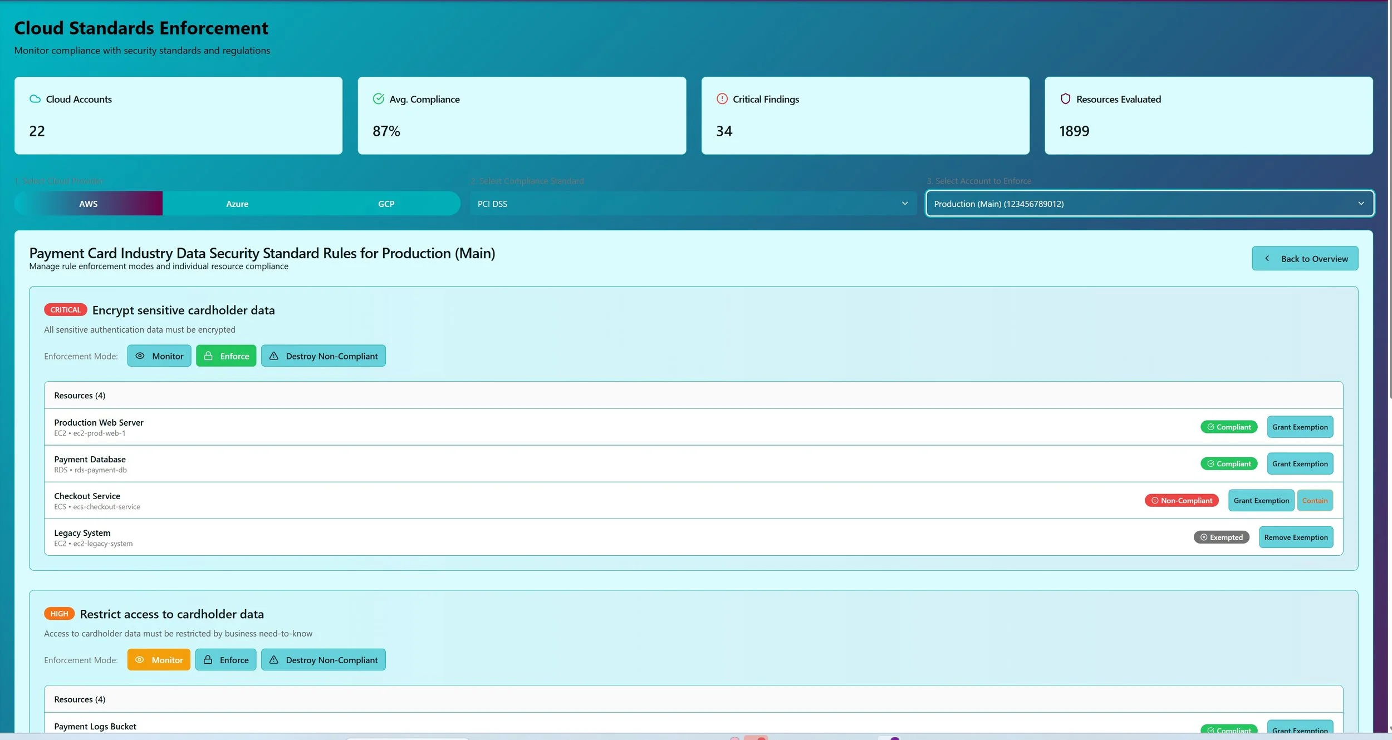Switch to the Azure provider tab

237,204
